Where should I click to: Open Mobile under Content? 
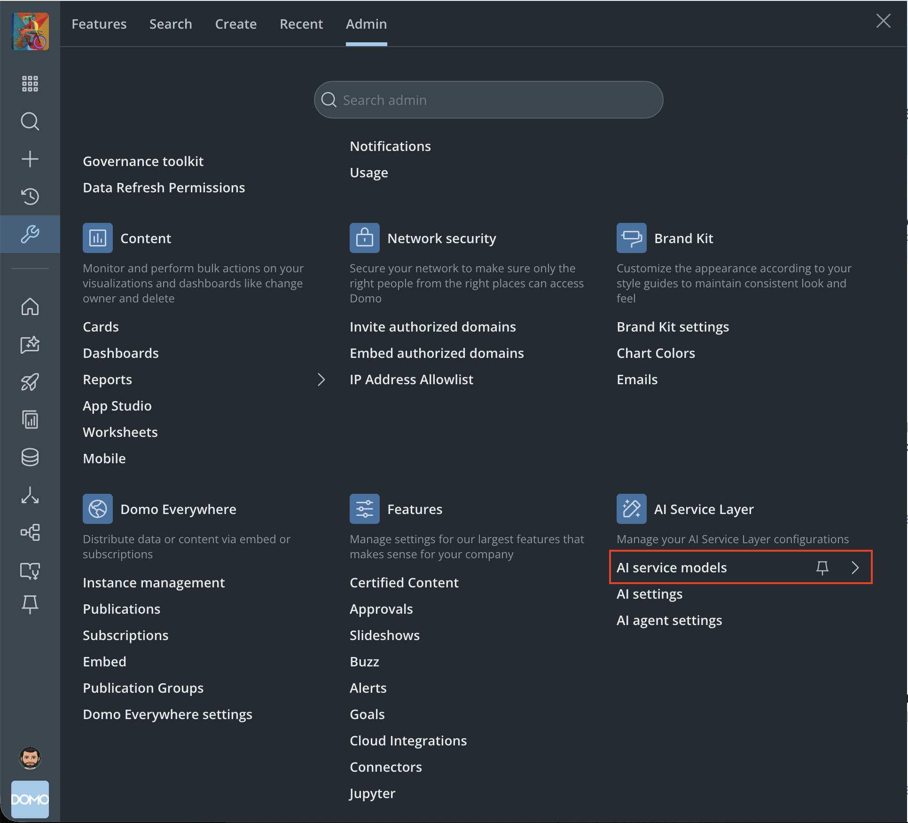tap(104, 459)
